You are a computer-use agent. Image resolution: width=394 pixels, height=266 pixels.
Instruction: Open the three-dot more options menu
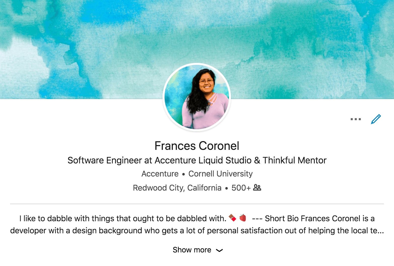click(356, 119)
